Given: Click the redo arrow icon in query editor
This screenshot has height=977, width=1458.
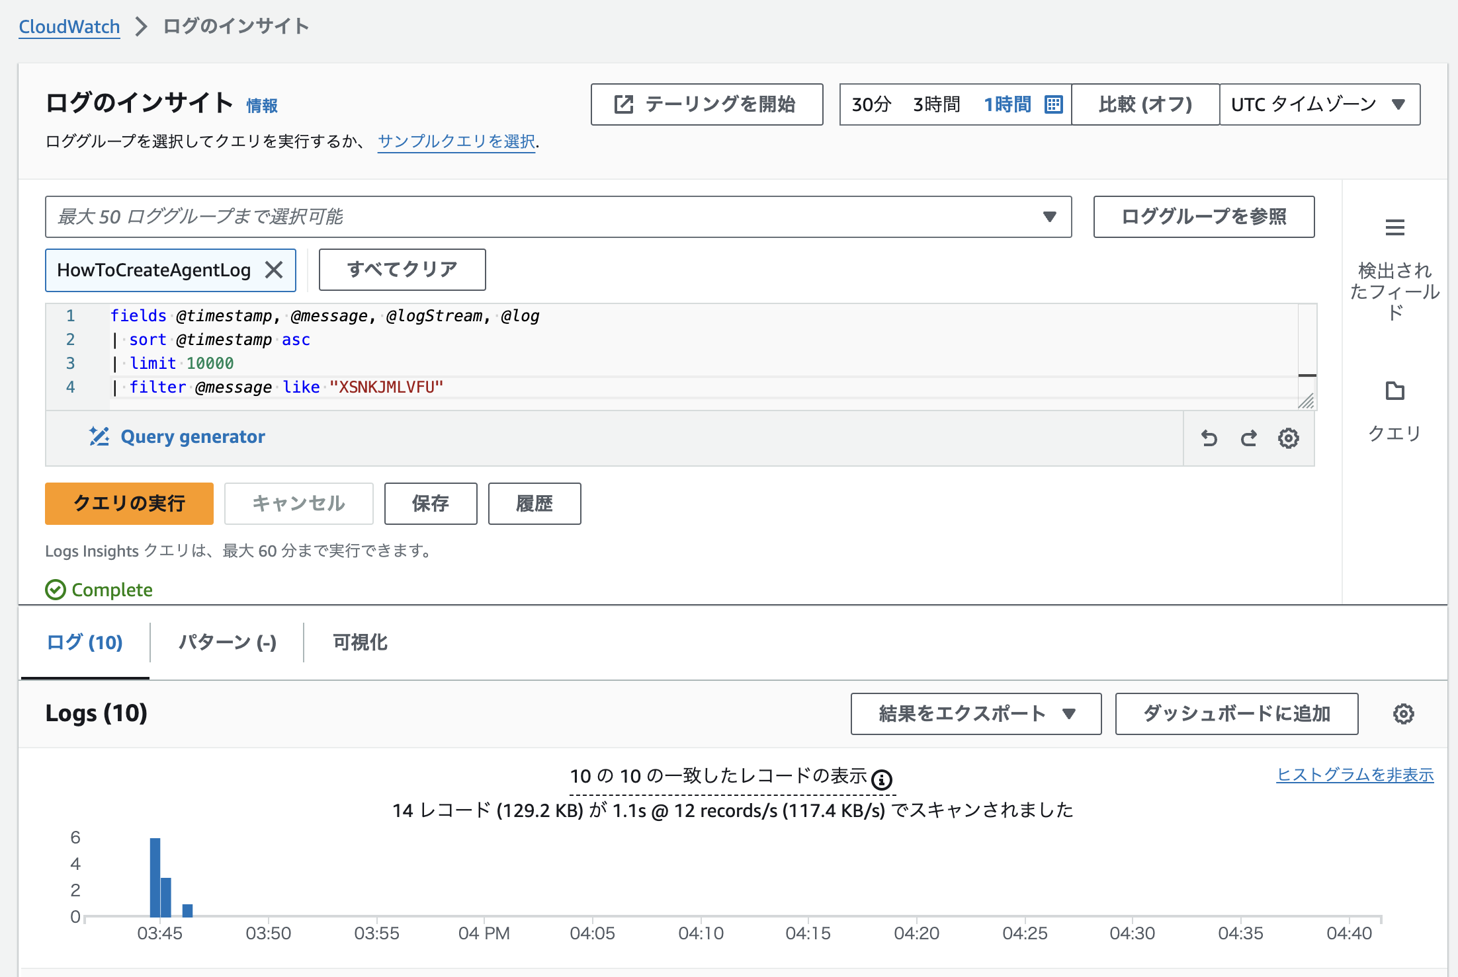Looking at the screenshot, I should [1248, 438].
